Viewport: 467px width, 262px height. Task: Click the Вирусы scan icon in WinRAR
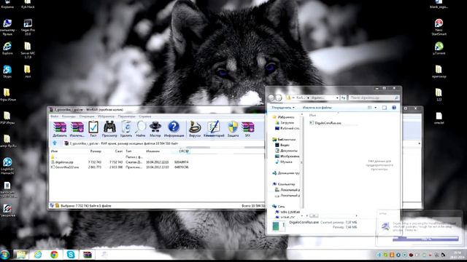pyautogui.click(x=195, y=130)
